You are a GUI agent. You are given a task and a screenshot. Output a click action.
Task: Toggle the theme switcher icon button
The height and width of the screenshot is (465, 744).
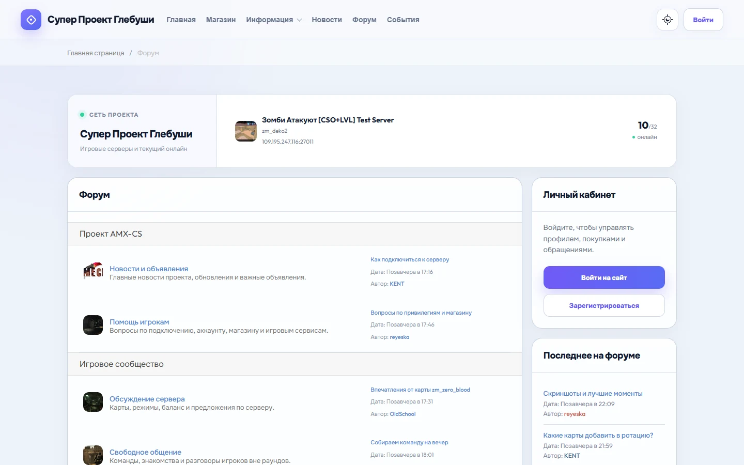[x=668, y=20]
